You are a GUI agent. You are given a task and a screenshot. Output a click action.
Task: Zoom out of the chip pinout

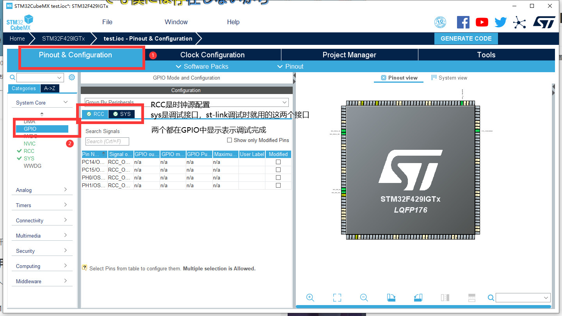click(364, 298)
